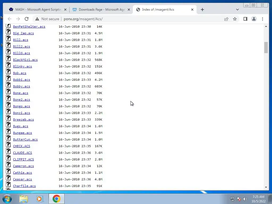Screen dimensions: 272x204
Task: Click the browser forward arrow
Action: pyautogui.click(x=18, y=19)
